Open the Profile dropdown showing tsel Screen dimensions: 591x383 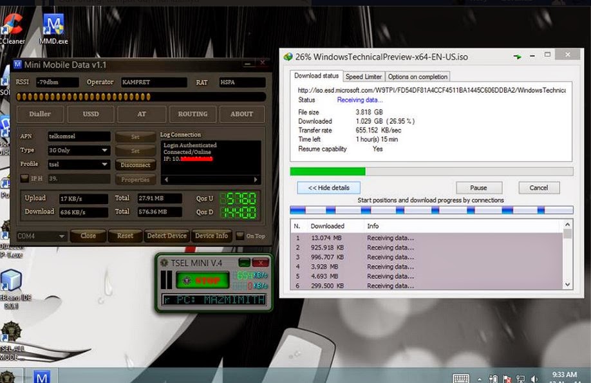tap(79, 164)
